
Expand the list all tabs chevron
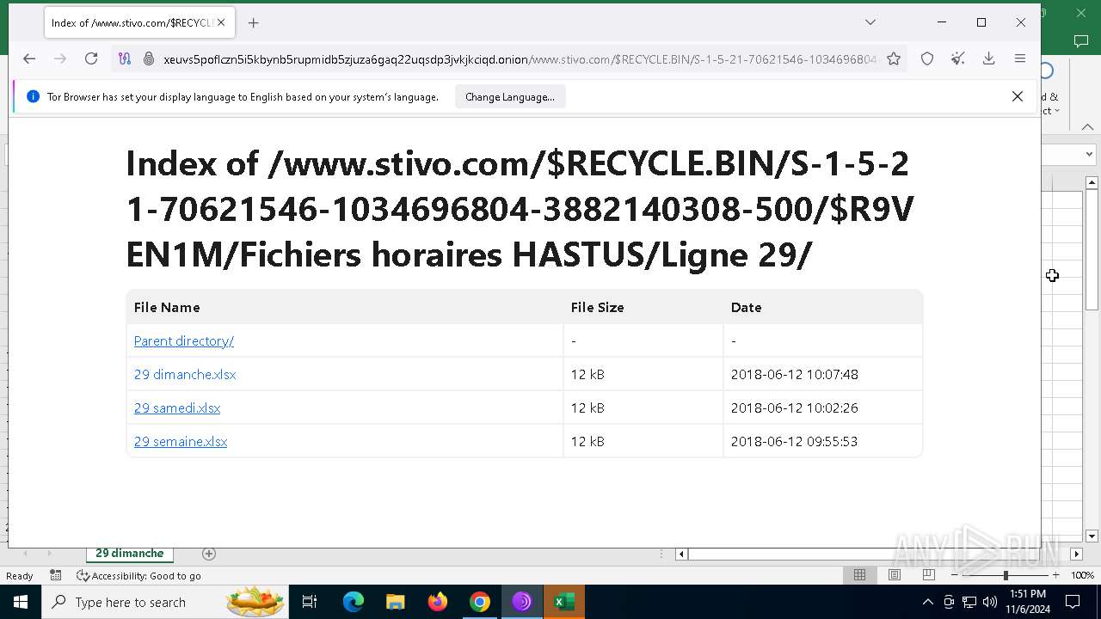(870, 22)
